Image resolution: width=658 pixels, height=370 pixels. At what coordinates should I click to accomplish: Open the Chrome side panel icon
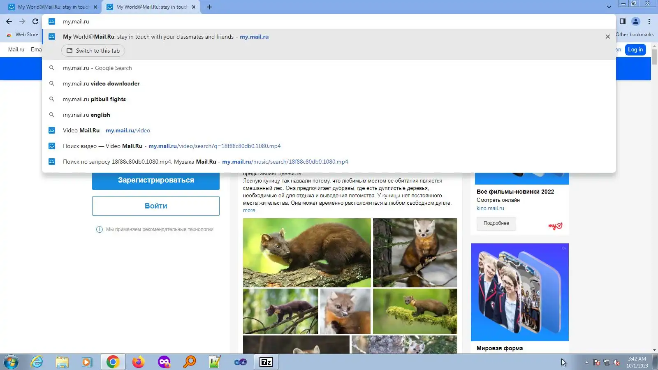click(623, 21)
